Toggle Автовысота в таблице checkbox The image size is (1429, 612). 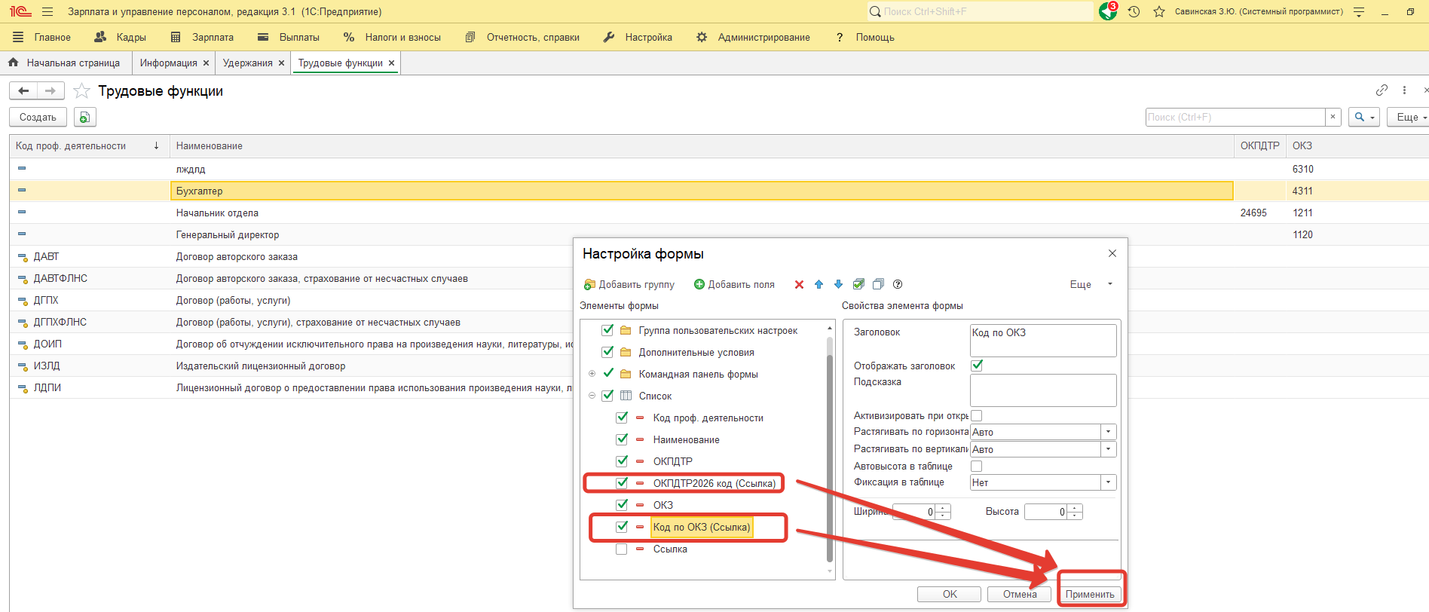tap(977, 467)
